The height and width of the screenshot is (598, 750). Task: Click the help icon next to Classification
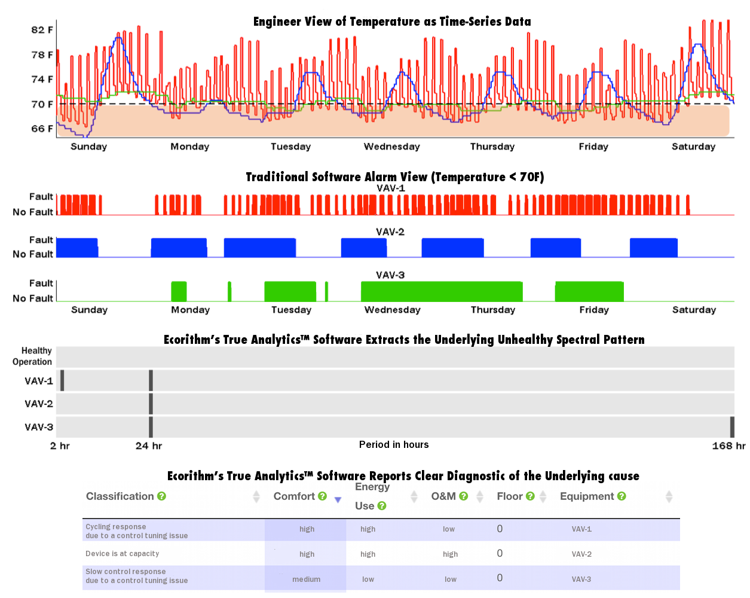point(161,496)
